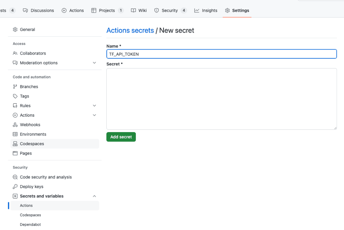The image size is (344, 230).
Task: Select Dependabot under Secrets and variables
Action: point(30,224)
